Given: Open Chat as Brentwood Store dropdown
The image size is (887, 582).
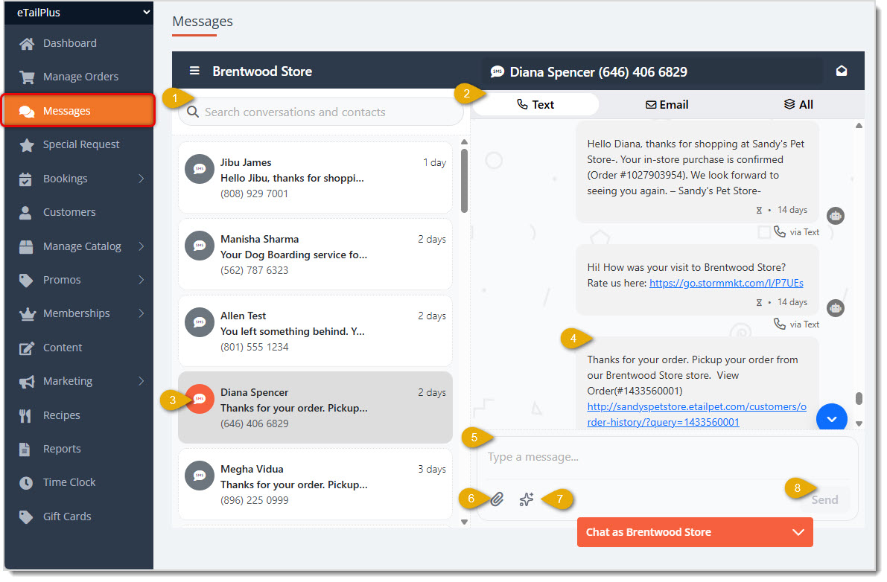Looking at the screenshot, I should [x=695, y=532].
